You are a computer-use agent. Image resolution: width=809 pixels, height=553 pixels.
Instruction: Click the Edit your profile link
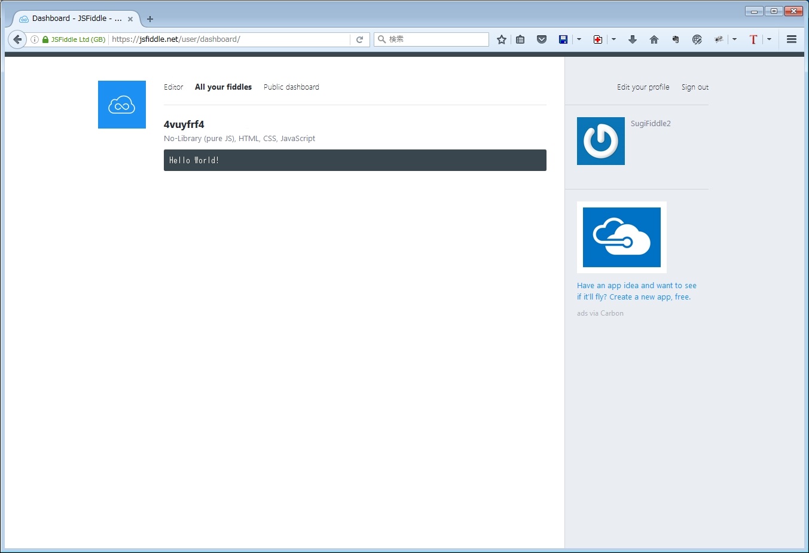coord(643,87)
